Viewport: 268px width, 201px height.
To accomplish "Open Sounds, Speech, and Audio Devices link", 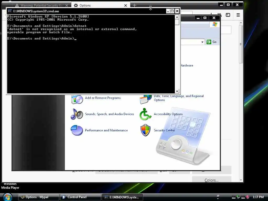I will tap(109, 114).
